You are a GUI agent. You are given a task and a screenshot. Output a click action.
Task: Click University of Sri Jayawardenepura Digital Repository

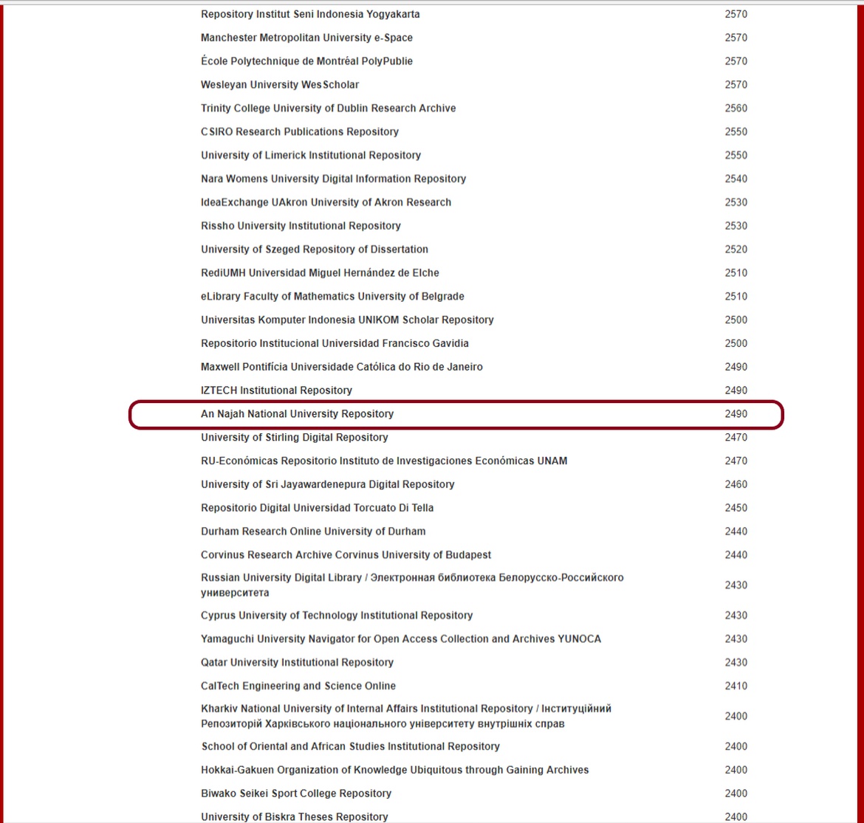[x=328, y=484]
